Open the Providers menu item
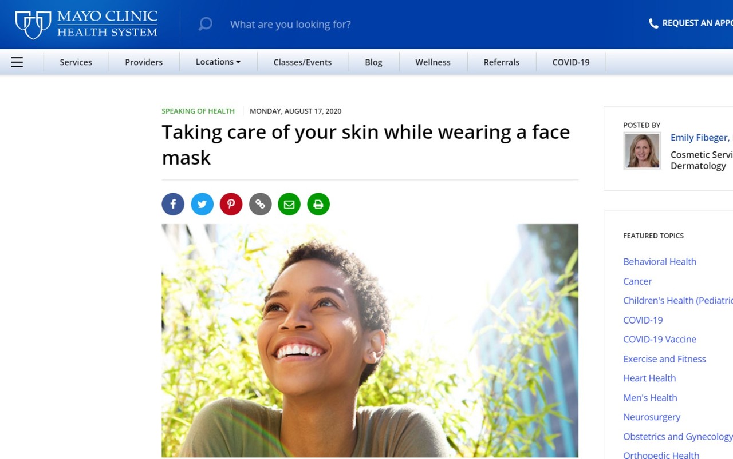This screenshot has height=459, width=733. (144, 62)
